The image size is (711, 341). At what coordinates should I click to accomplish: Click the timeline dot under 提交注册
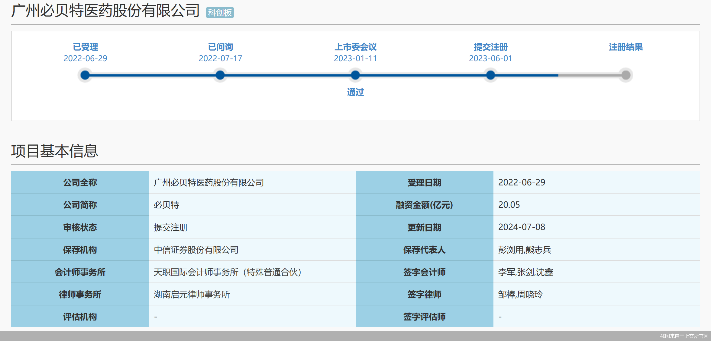click(x=490, y=75)
